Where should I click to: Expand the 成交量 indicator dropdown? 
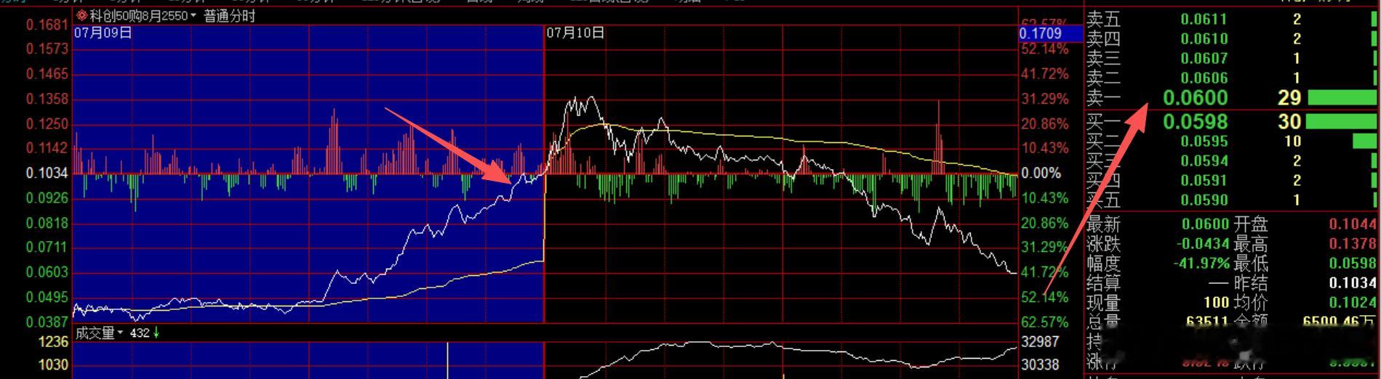click(x=121, y=333)
